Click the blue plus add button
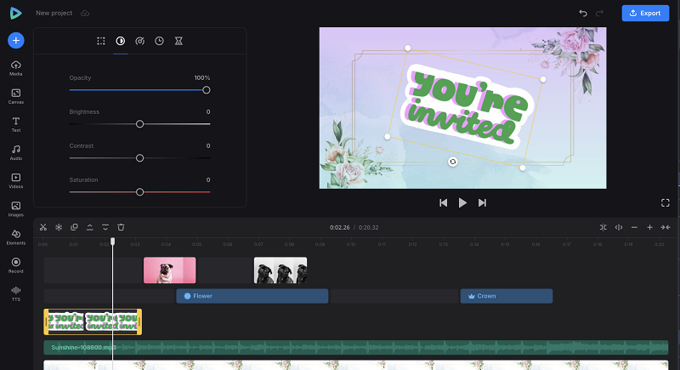 (16, 40)
